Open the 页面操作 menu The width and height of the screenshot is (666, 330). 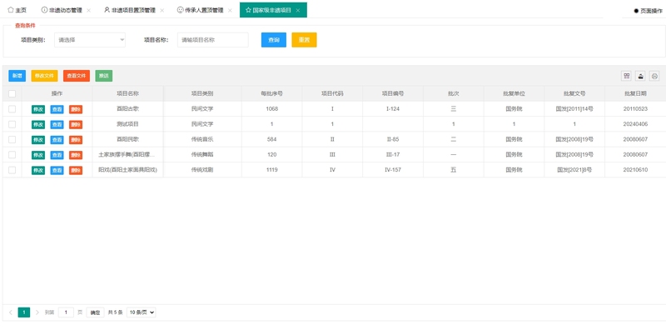pos(648,11)
